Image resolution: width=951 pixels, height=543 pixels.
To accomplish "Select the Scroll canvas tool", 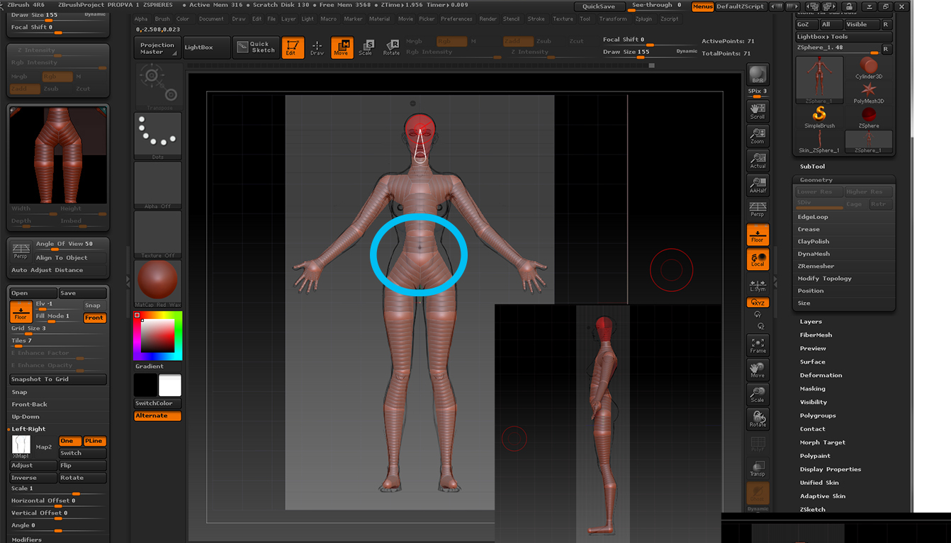I will (x=758, y=111).
